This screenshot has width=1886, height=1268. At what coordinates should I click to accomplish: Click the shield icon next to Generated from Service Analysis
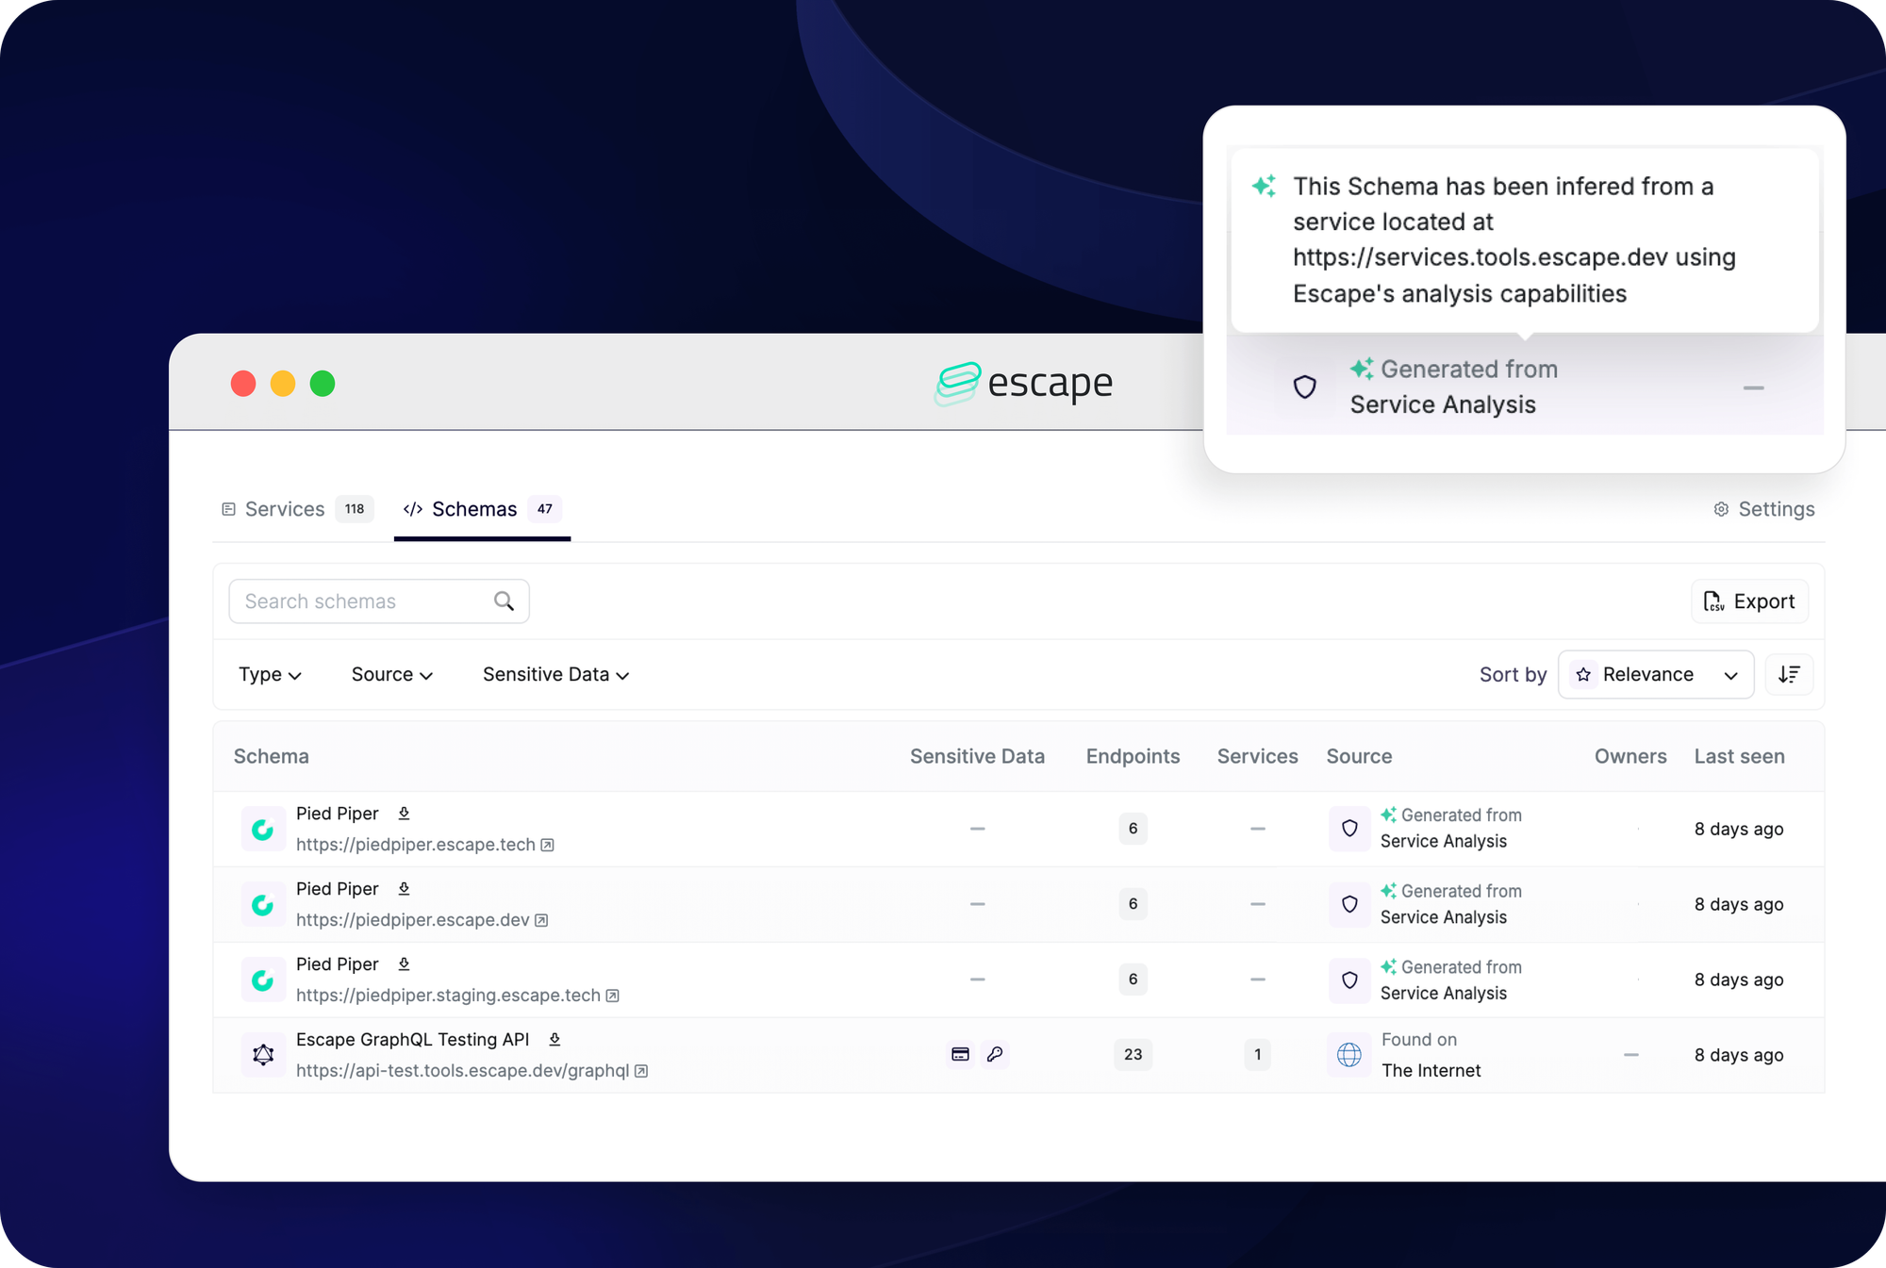coord(1304,385)
